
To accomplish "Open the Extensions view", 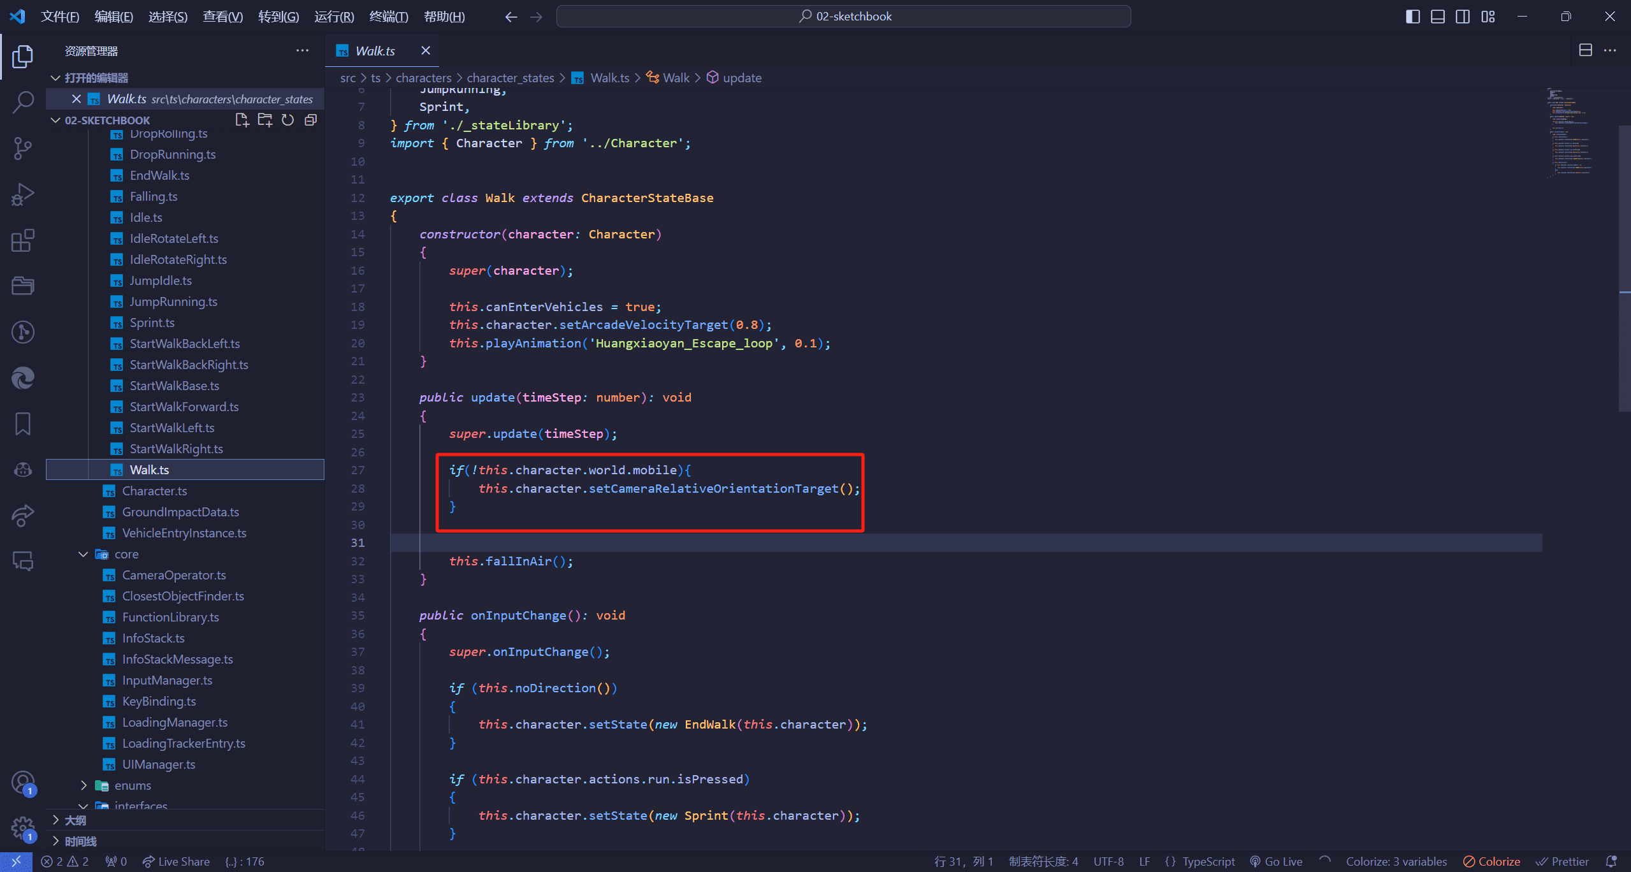I will (x=23, y=240).
